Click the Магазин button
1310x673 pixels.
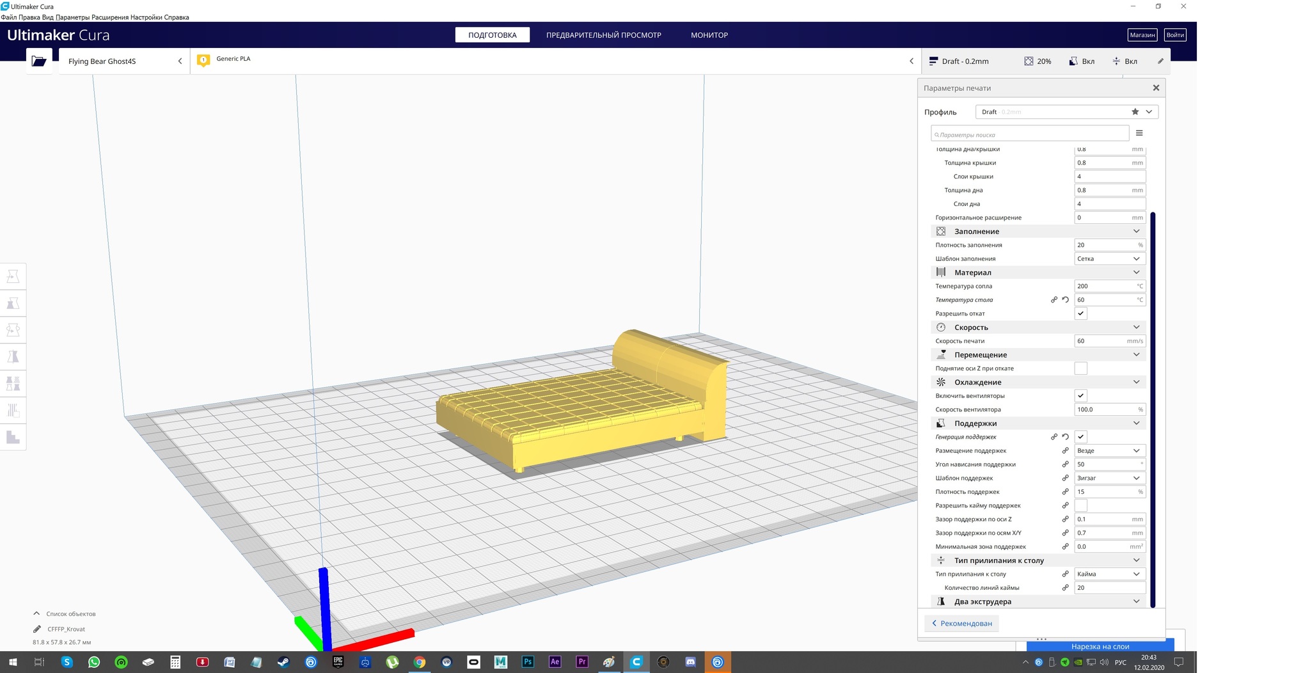[1142, 35]
